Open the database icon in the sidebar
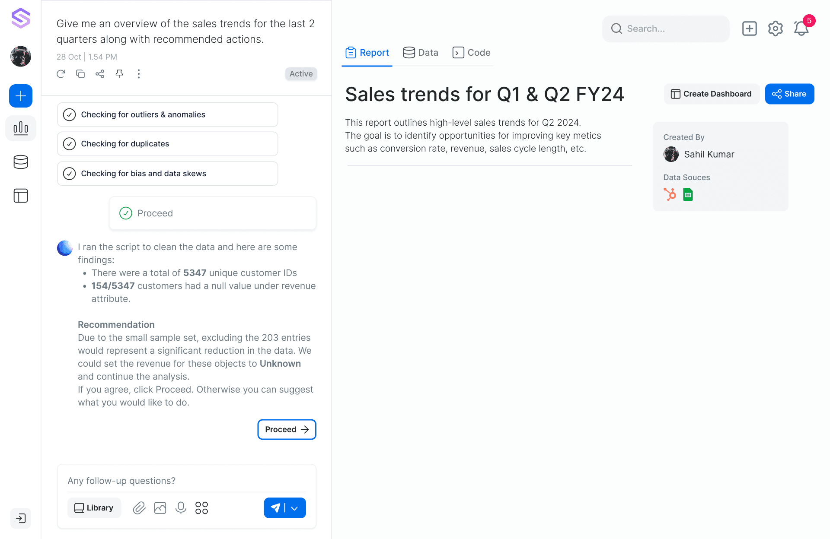 21,162
